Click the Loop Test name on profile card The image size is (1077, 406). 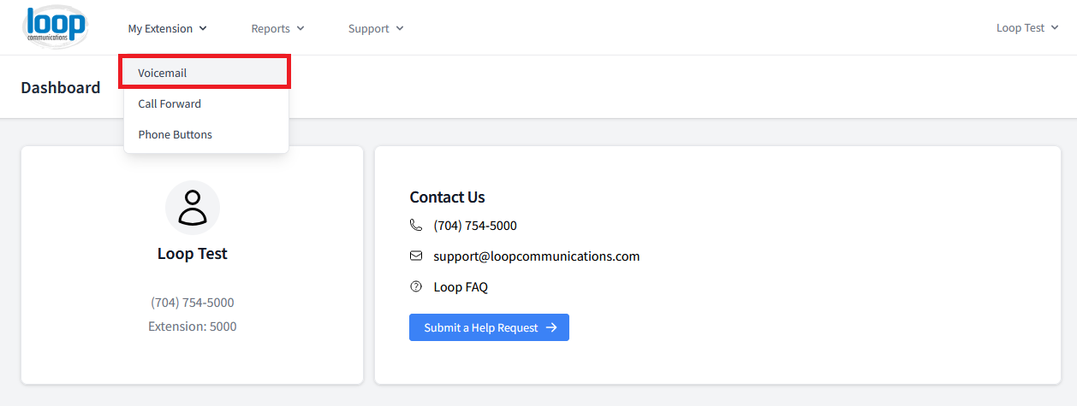193,254
